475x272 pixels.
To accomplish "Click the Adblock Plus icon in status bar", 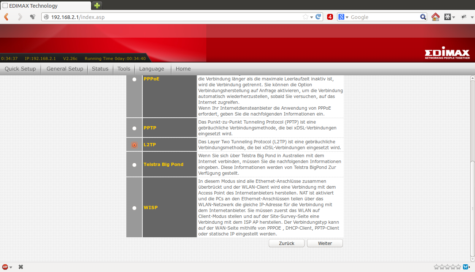I will [x=5, y=267].
